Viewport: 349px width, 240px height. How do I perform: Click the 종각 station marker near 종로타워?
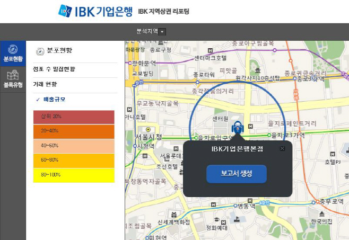tap(197, 82)
